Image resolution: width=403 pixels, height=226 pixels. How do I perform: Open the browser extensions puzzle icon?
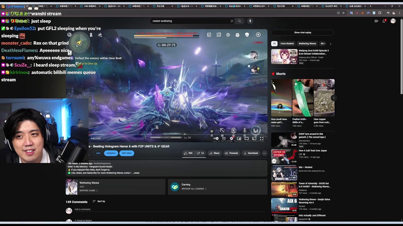[380, 13]
